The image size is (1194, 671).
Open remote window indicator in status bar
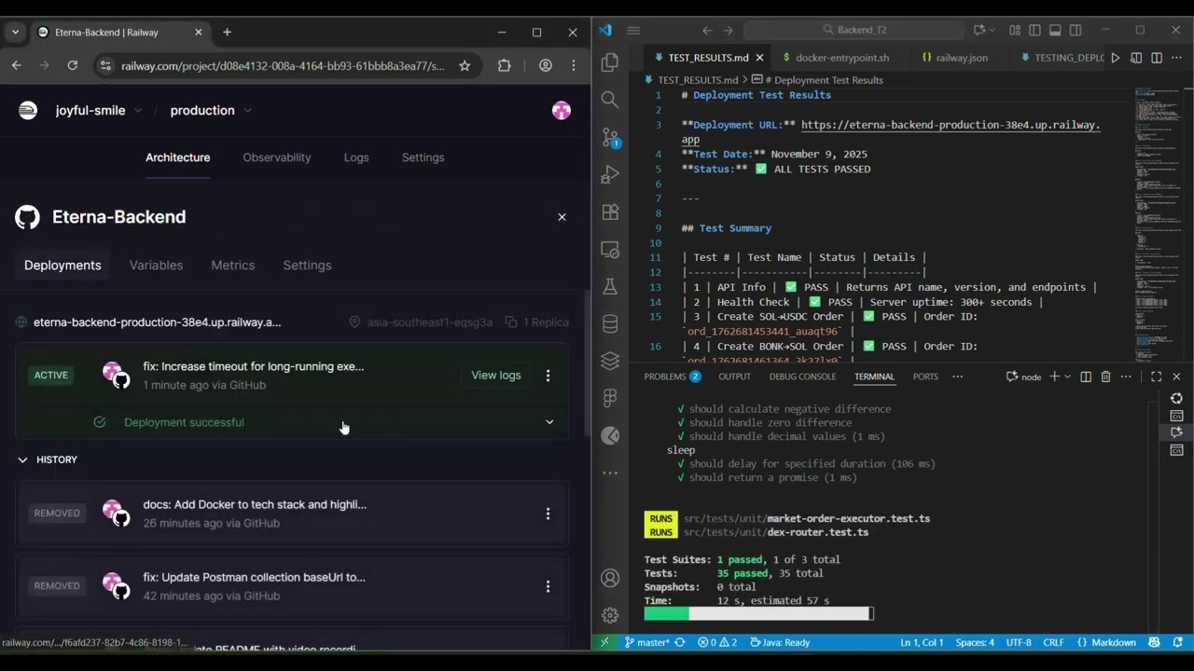[604, 642]
